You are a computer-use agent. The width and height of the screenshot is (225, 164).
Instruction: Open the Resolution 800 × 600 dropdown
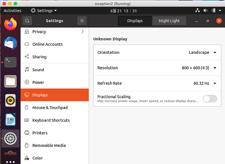coord(199,68)
